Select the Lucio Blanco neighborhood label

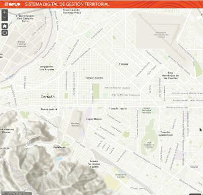[x=94, y=119]
